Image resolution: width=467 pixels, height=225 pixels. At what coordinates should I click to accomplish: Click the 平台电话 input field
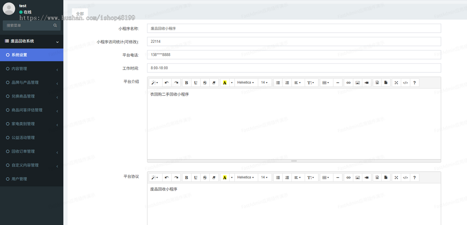pyautogui.click(x=293, y=54)
